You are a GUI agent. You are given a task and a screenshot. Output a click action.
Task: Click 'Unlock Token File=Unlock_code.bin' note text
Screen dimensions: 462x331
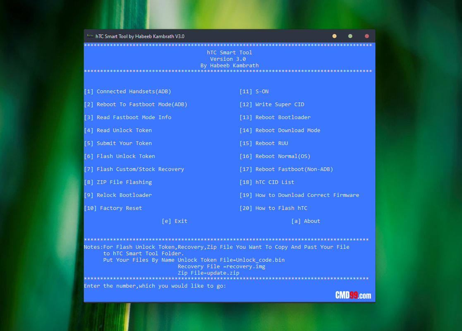(x=231, y=260)
